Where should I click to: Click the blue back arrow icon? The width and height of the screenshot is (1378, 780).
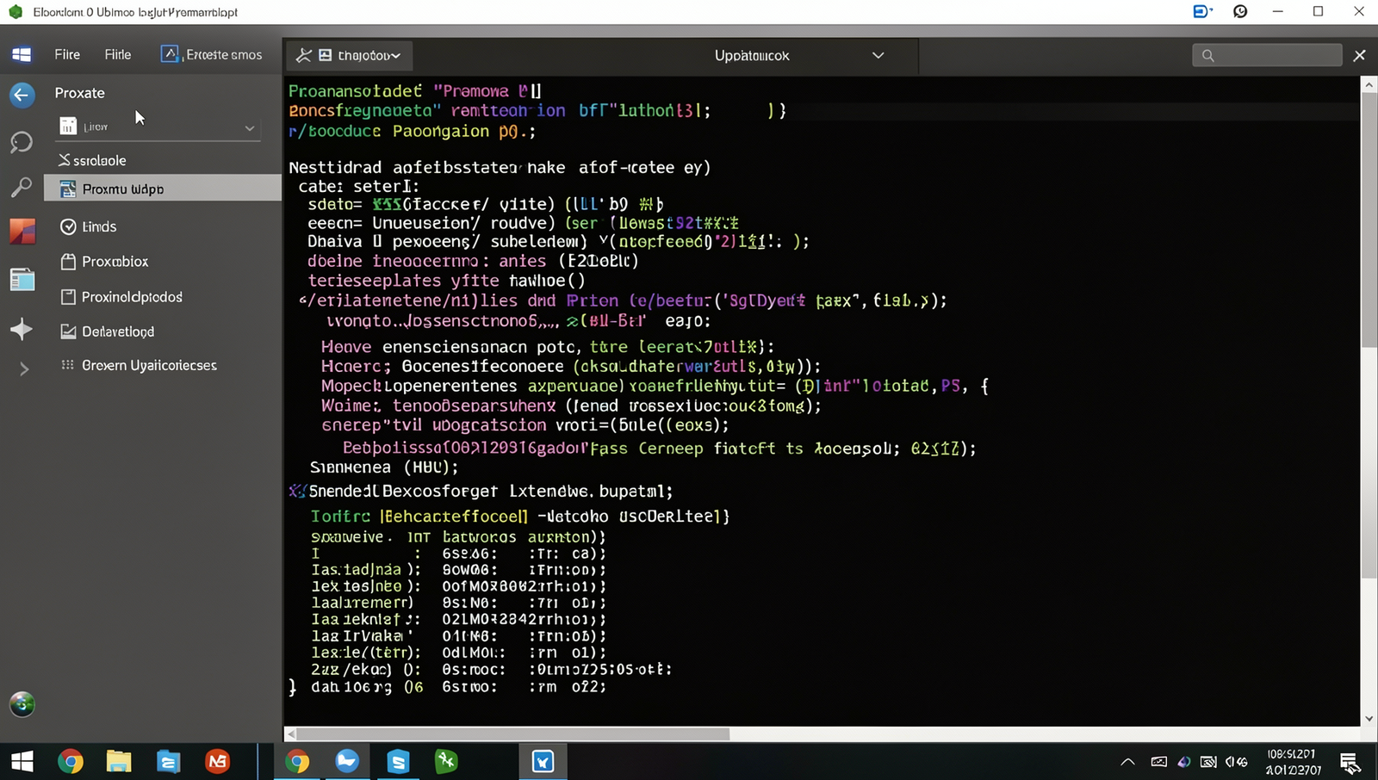[22, 95]
